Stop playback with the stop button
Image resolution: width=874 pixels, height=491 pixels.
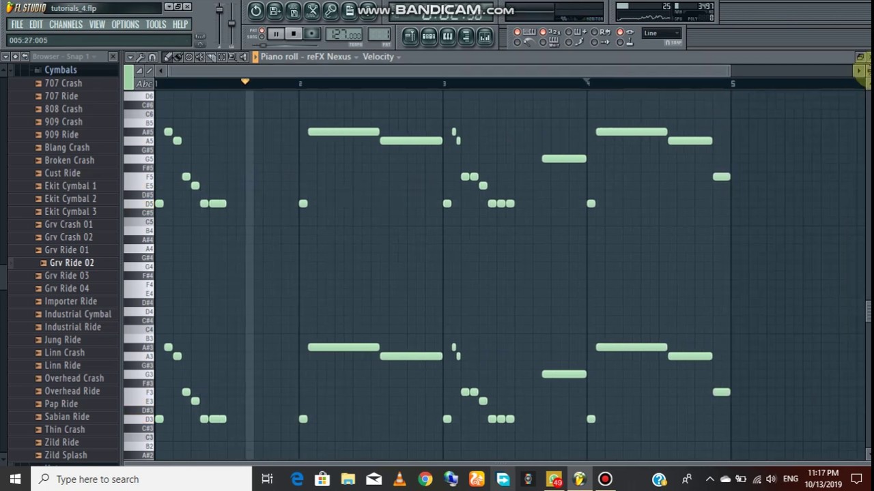tap(294, 33)
